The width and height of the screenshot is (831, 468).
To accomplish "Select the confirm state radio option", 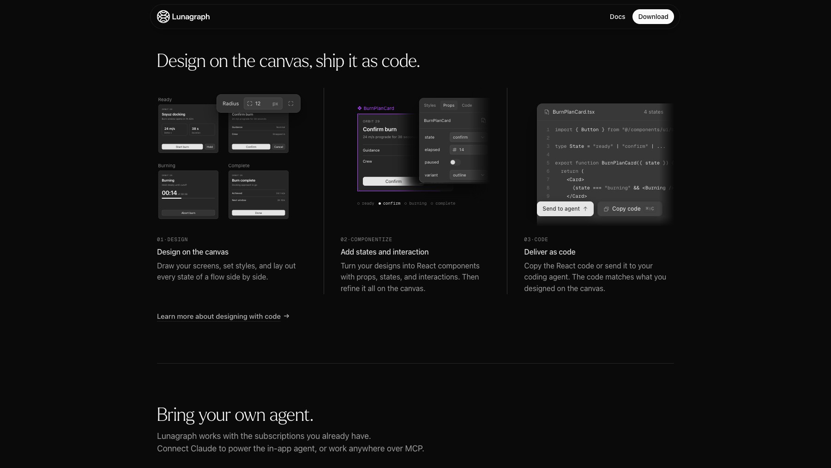I will pyautogui.click(x=389, y=203).
